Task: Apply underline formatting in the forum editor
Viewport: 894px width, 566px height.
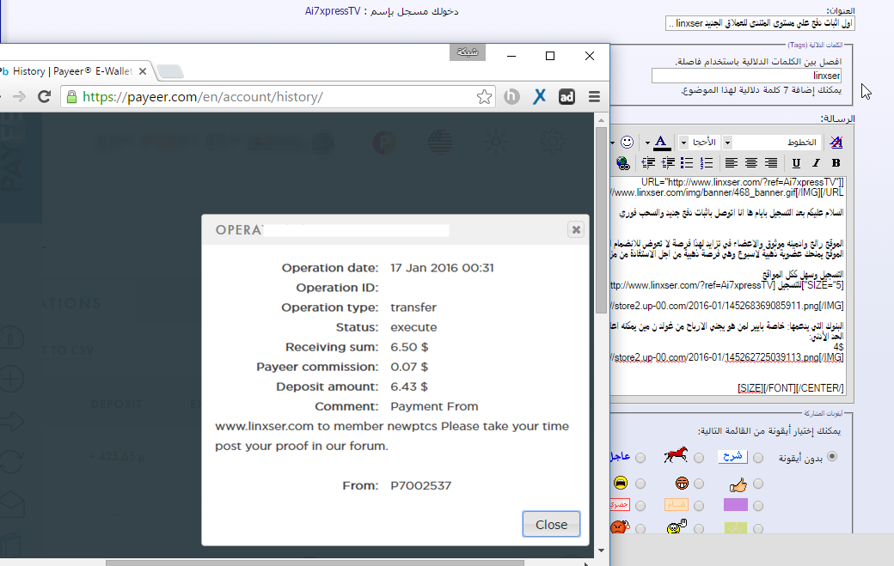Action: [x=796, y=163]
